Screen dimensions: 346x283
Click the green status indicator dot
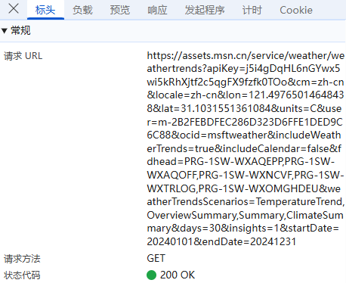click(151, 275)
